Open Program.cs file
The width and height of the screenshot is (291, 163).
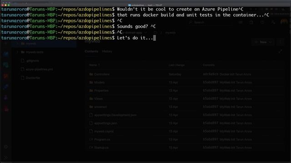click(102, 139)
